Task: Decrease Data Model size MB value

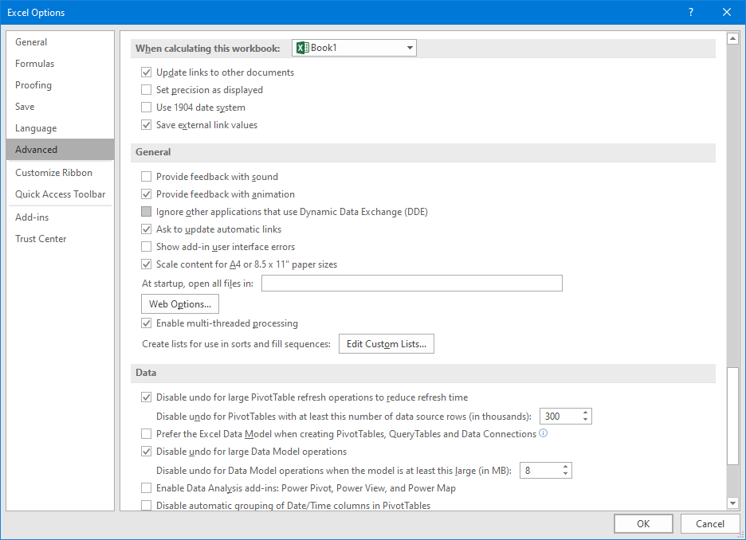Action: (x=565, y=474)
